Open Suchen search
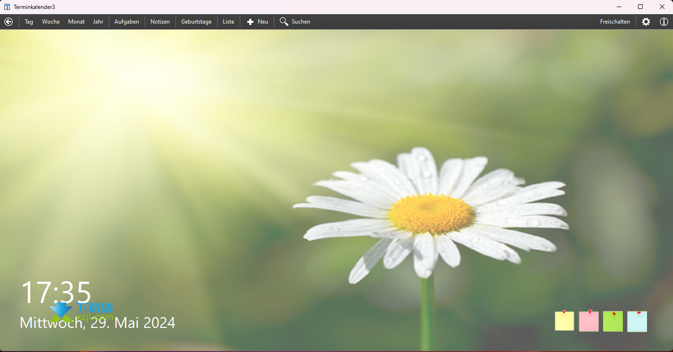Viewport: 673px width, 352px height. click(295, 22)
